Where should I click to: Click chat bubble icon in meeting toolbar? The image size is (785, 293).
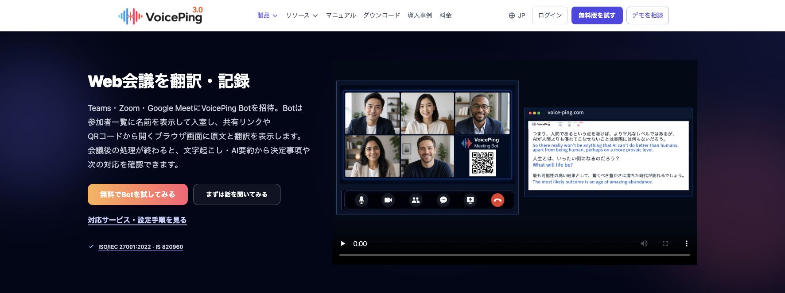coord(443,200)
